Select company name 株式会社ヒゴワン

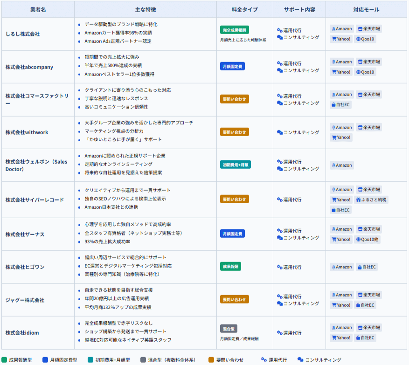(x=25, y=267)
